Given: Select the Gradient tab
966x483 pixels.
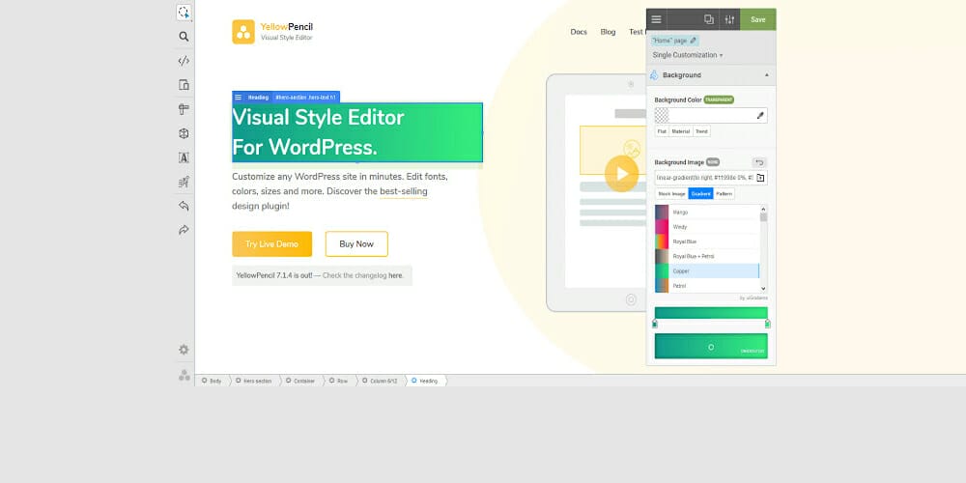Looking at the screenshot, I should (700, 193).
